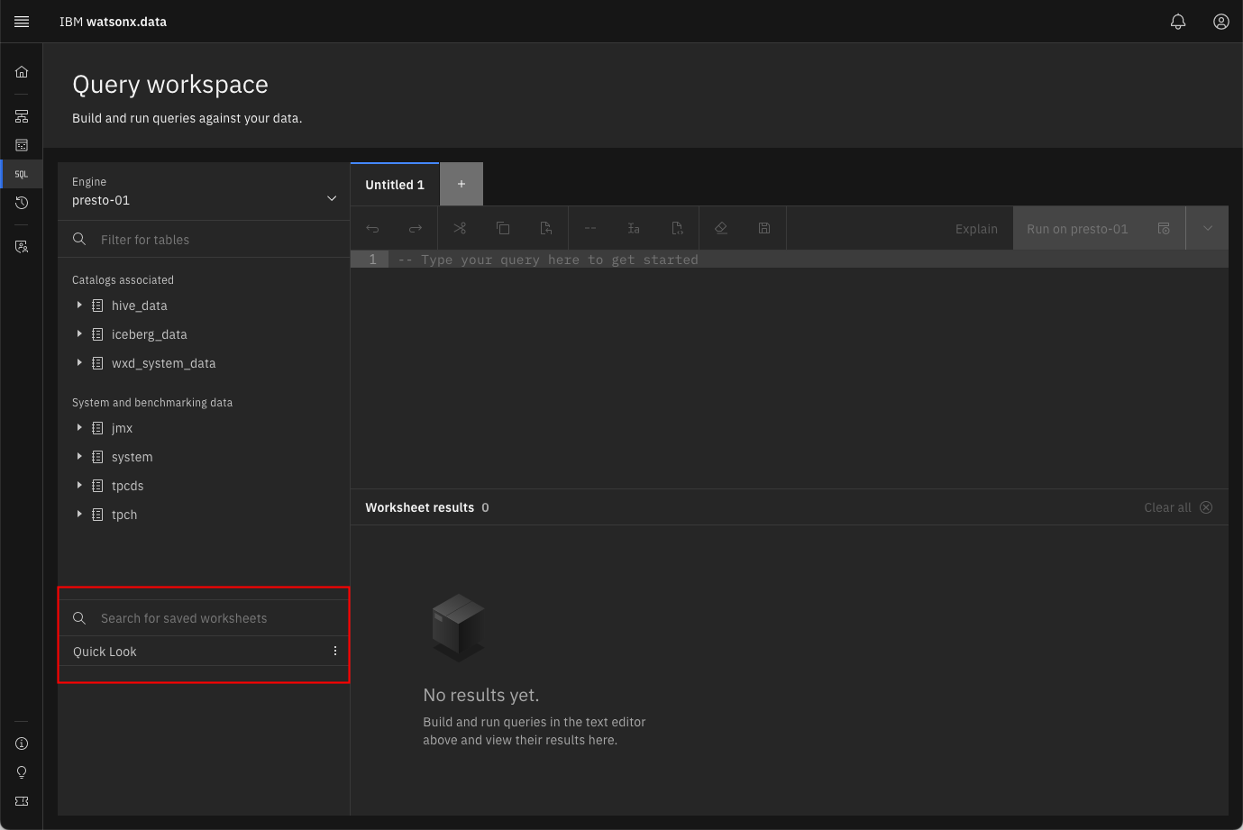Expand the jmx catalog
Image resolution: width=1243 pixels, height=830 pixels.
(x=79, y=428)
